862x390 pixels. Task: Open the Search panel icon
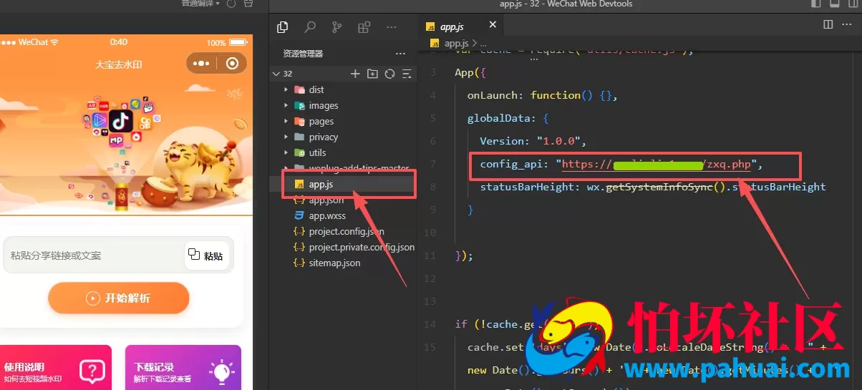(310, 27)
